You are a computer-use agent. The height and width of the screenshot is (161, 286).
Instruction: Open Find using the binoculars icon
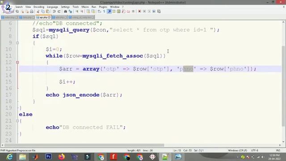[65, 12]
